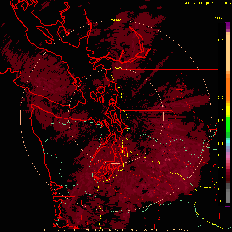Click the TH threshold label

click(x=221, y=201)
